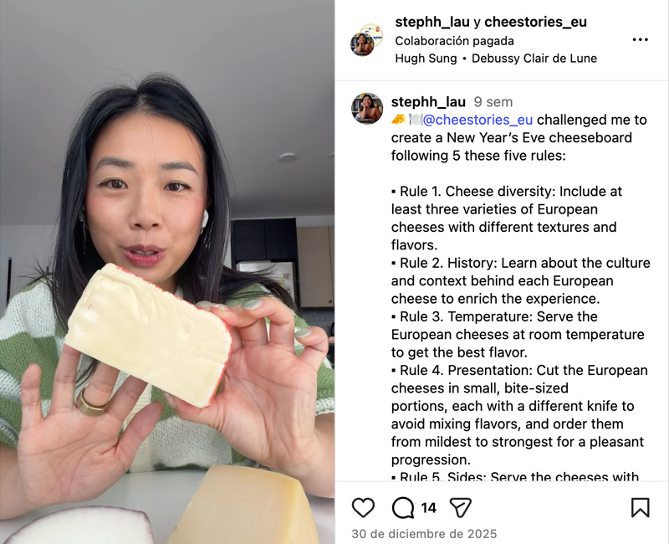Viewport: 669px width, 544px height.
Task: Open stephh_lau profile from header username
Action: [x=432, y=22]
